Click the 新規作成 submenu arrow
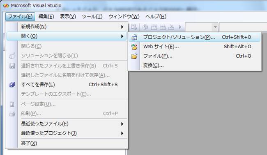 pyautogui.click(x=122, y=27)
